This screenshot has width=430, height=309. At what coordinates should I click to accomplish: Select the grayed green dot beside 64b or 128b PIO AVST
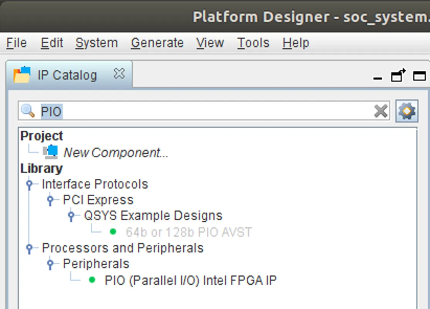tap(113, 231)
